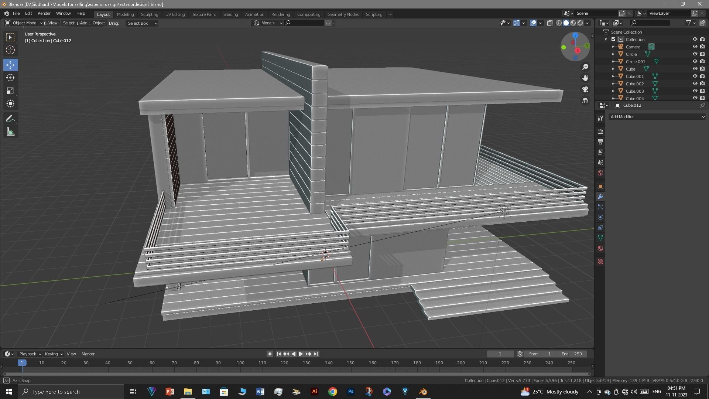Image resolution: width=709 pixels, height=399 pixels.
Task: Switch to the Geometry Nodes workspace tab
Action: [343, 14]
